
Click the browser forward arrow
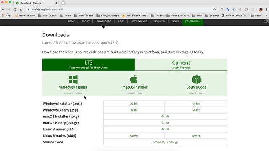[x=9, y=10]
